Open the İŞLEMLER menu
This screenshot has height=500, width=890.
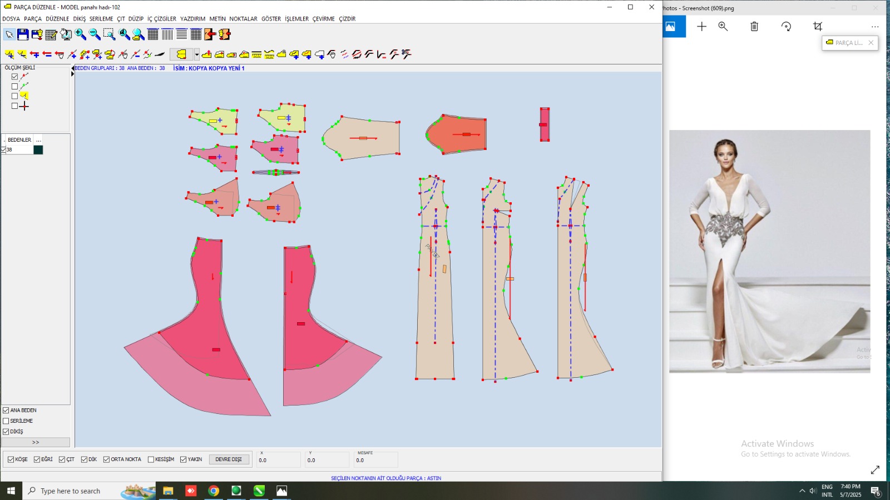click(296, 19)
